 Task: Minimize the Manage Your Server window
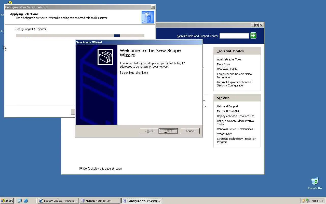252,25
